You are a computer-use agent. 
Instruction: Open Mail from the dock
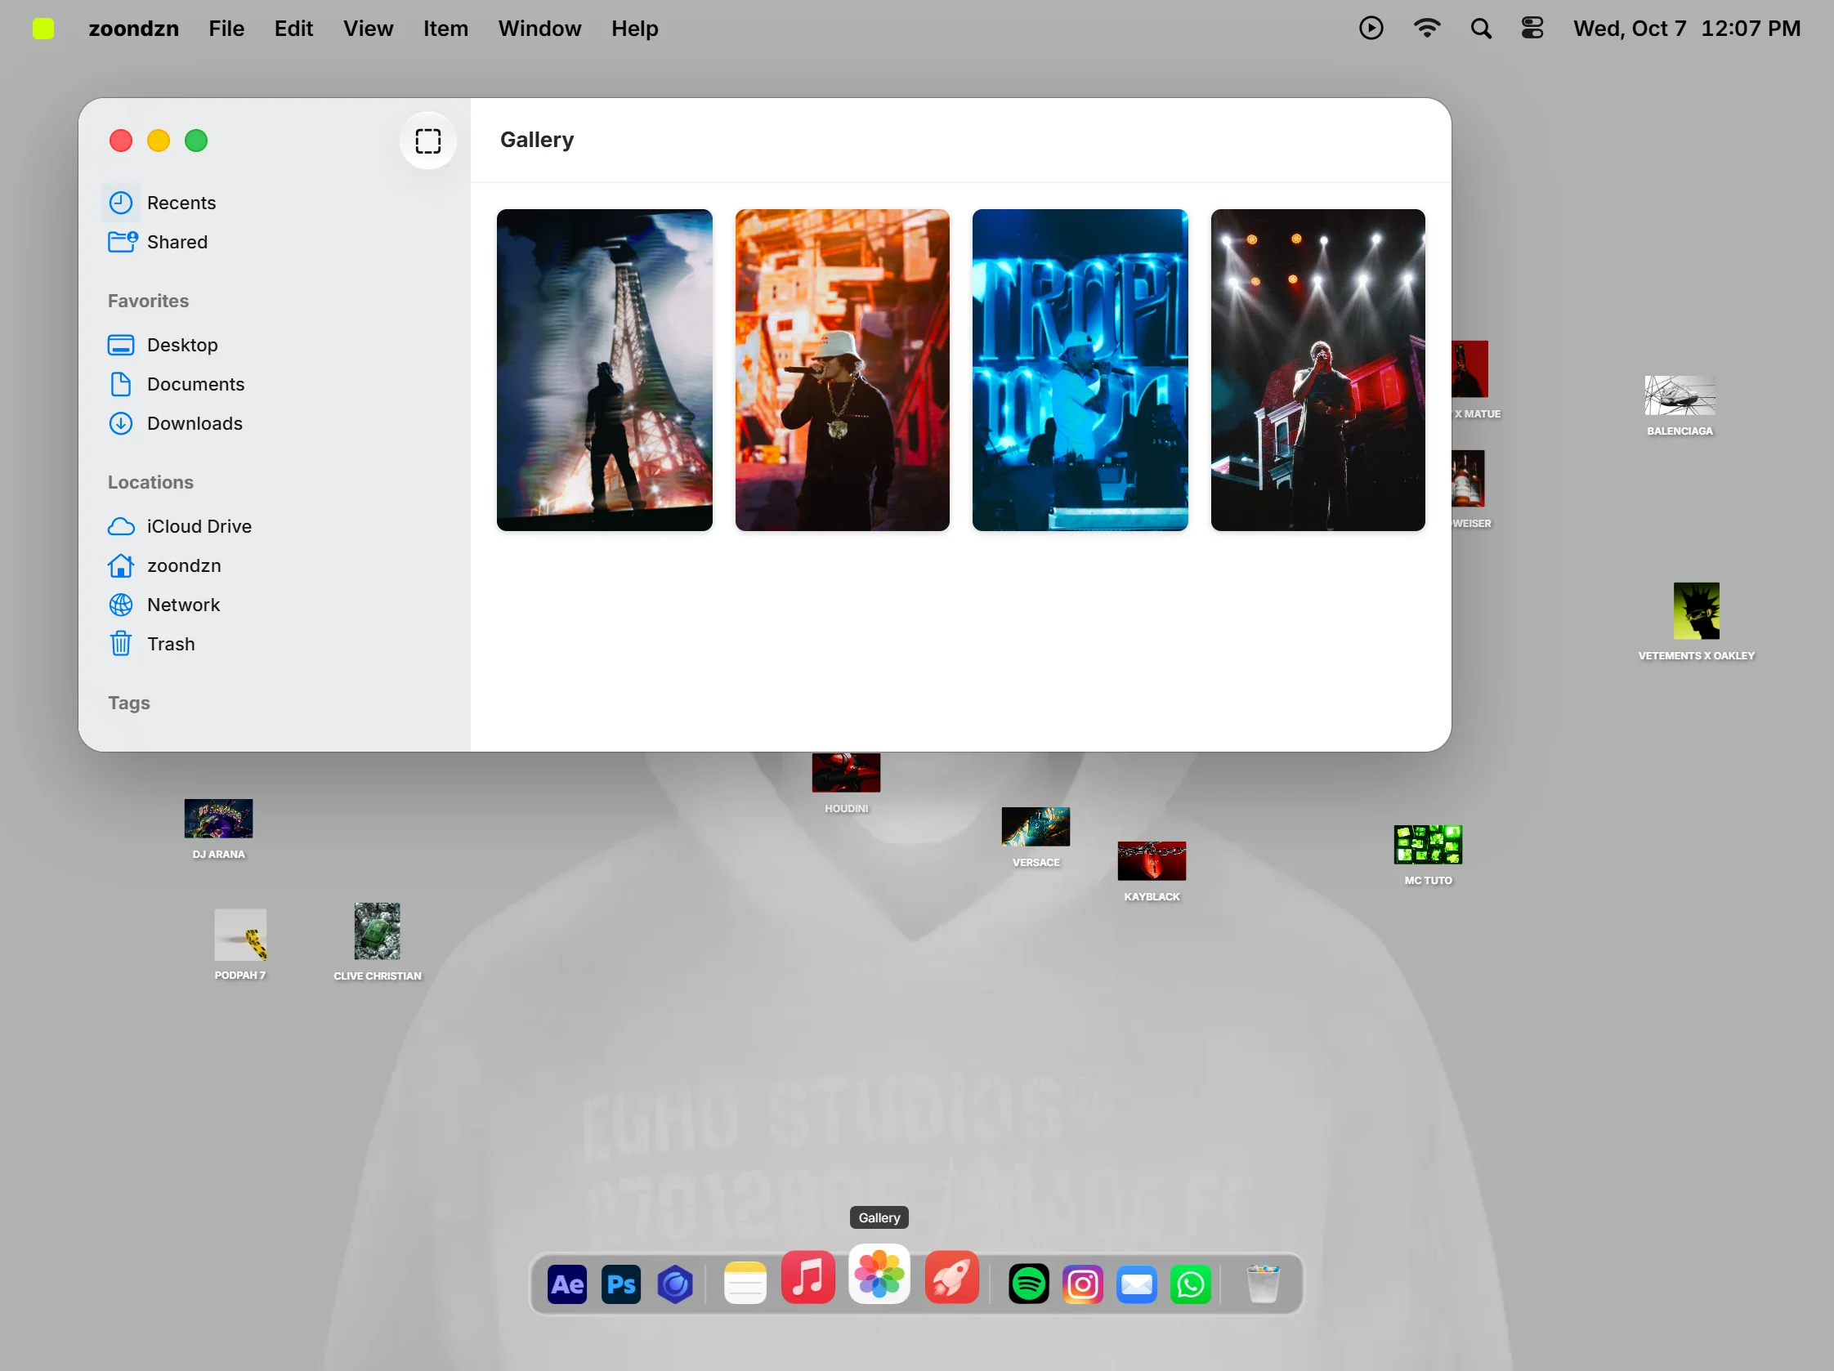[1137, 1284]
